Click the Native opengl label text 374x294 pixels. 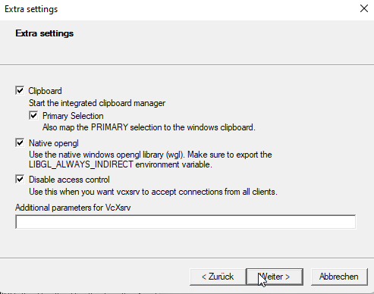[x=54, y=143]
